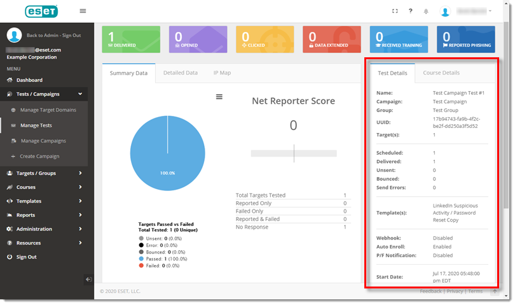Click the Feedback footer link

[430, 291]
